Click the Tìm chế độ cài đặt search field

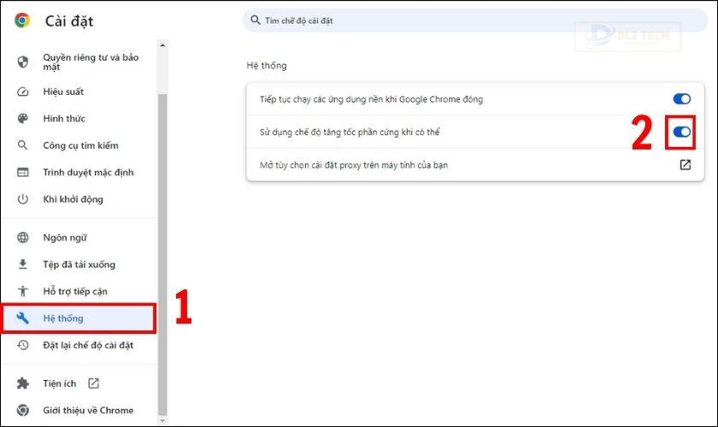(x=475, y=20)
